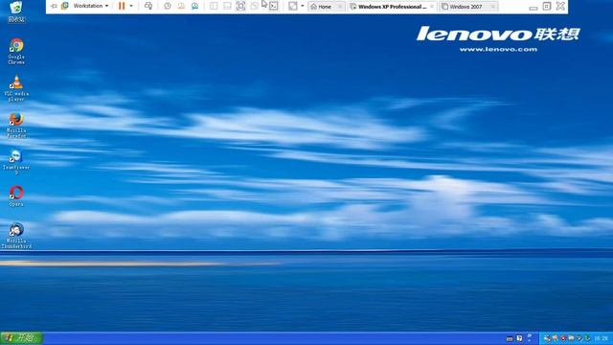The width and height of the screenshot is (613, 345).
Task: Open Mozilla Thunderbird desktop shortcut
Action: [x=16, y=236]
